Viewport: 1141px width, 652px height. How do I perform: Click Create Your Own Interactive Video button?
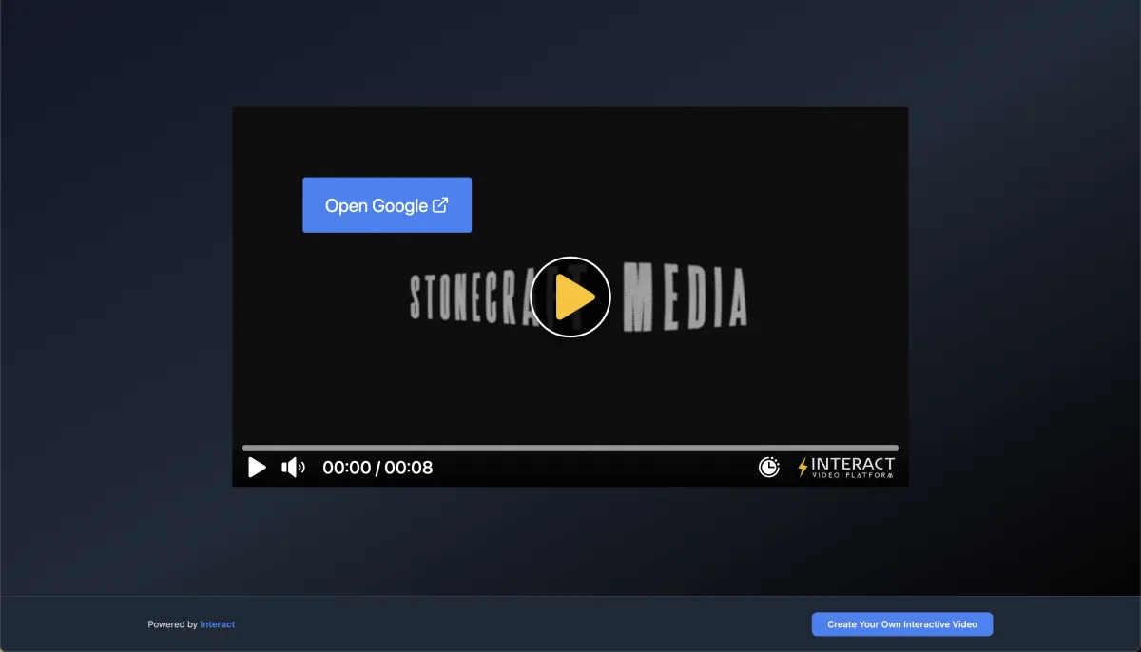coord(902,624)
